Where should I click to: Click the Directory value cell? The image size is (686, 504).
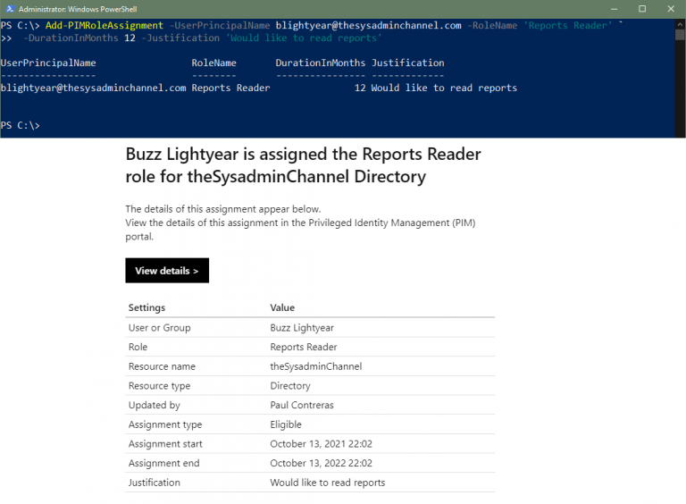point(290,386)
